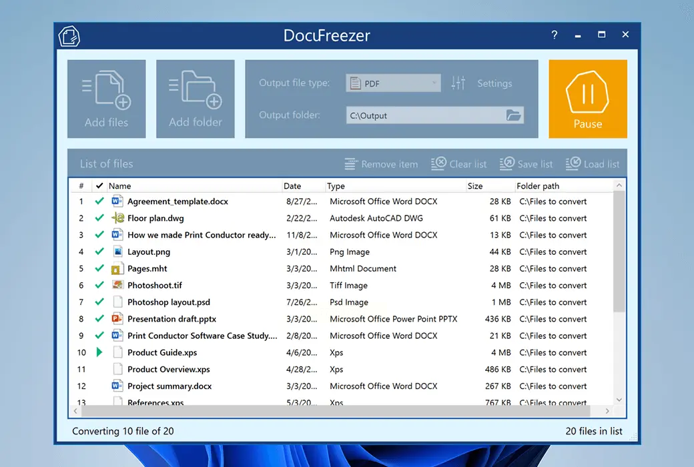The width and height of the screenshot is (694, 467).
Task: Browse for output folder using folder icon
Action: point(513,115)
